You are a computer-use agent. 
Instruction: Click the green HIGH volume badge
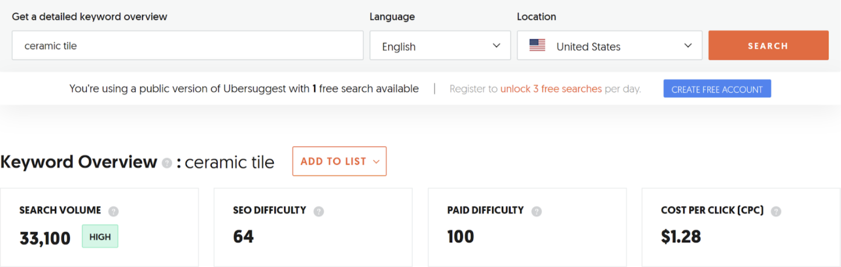tap(100, 237)
